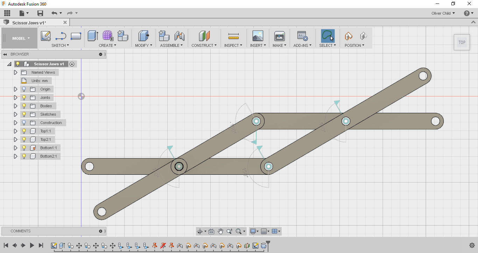Select the Press Pull tool

coord(143,36)
